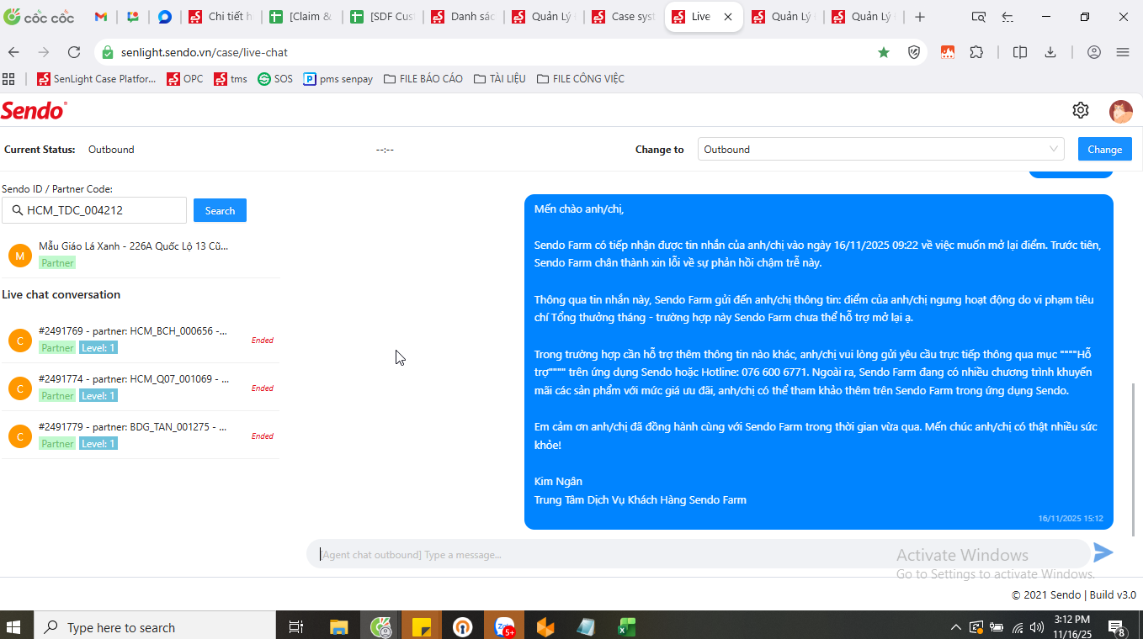Switch to the Danh sác browser tab
This screenshot has width=1143, height=639.
click(464, 17)
